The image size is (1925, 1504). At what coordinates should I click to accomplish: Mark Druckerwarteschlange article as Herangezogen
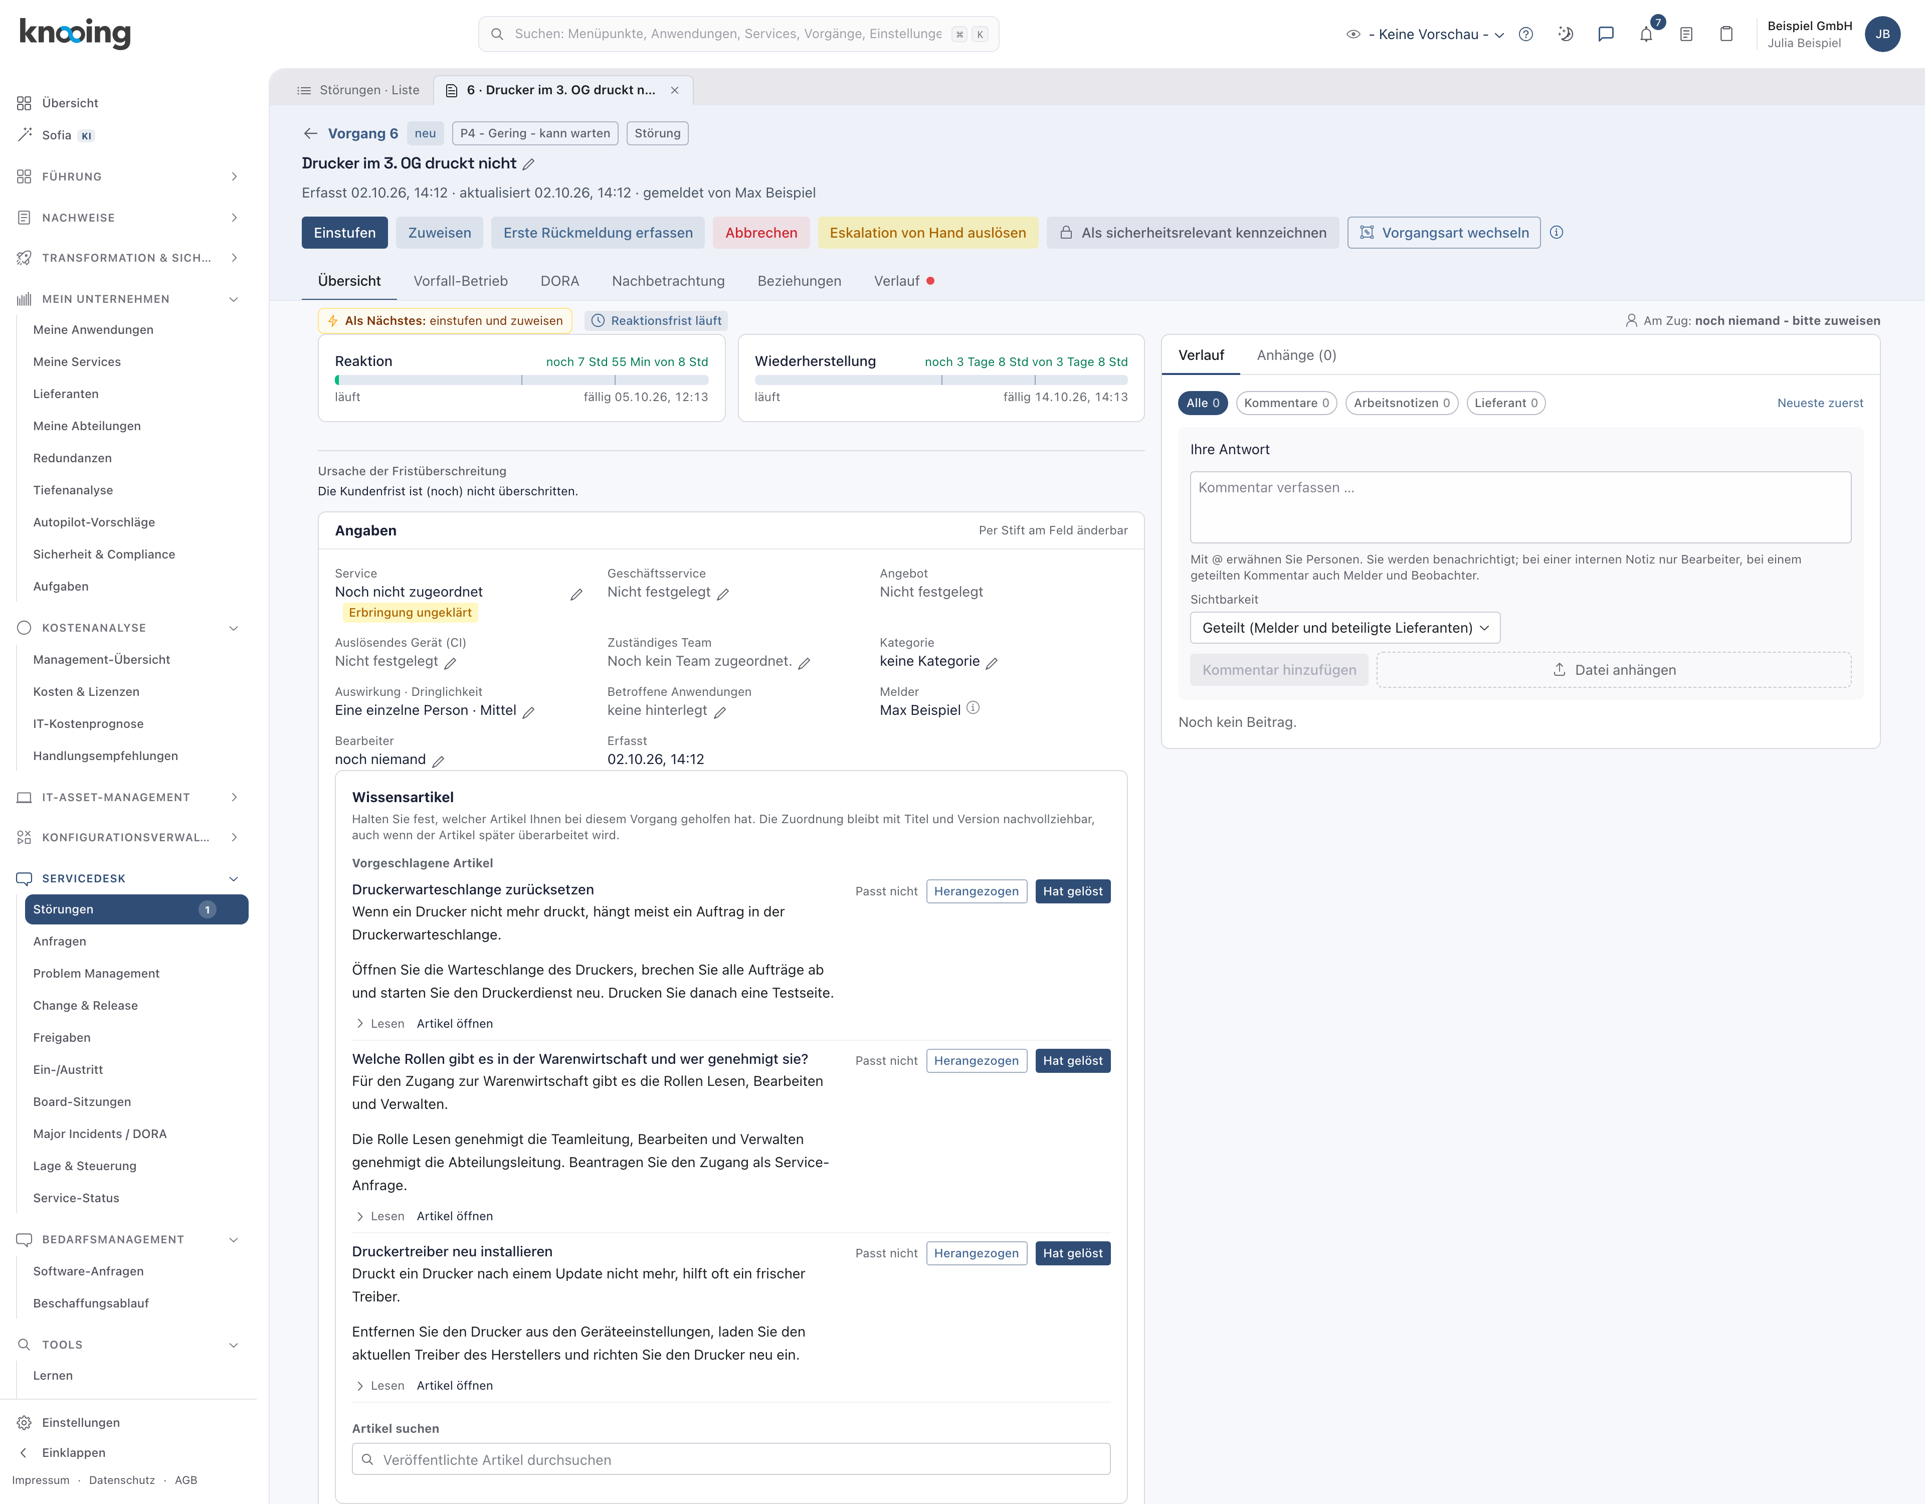click(976, 891)
